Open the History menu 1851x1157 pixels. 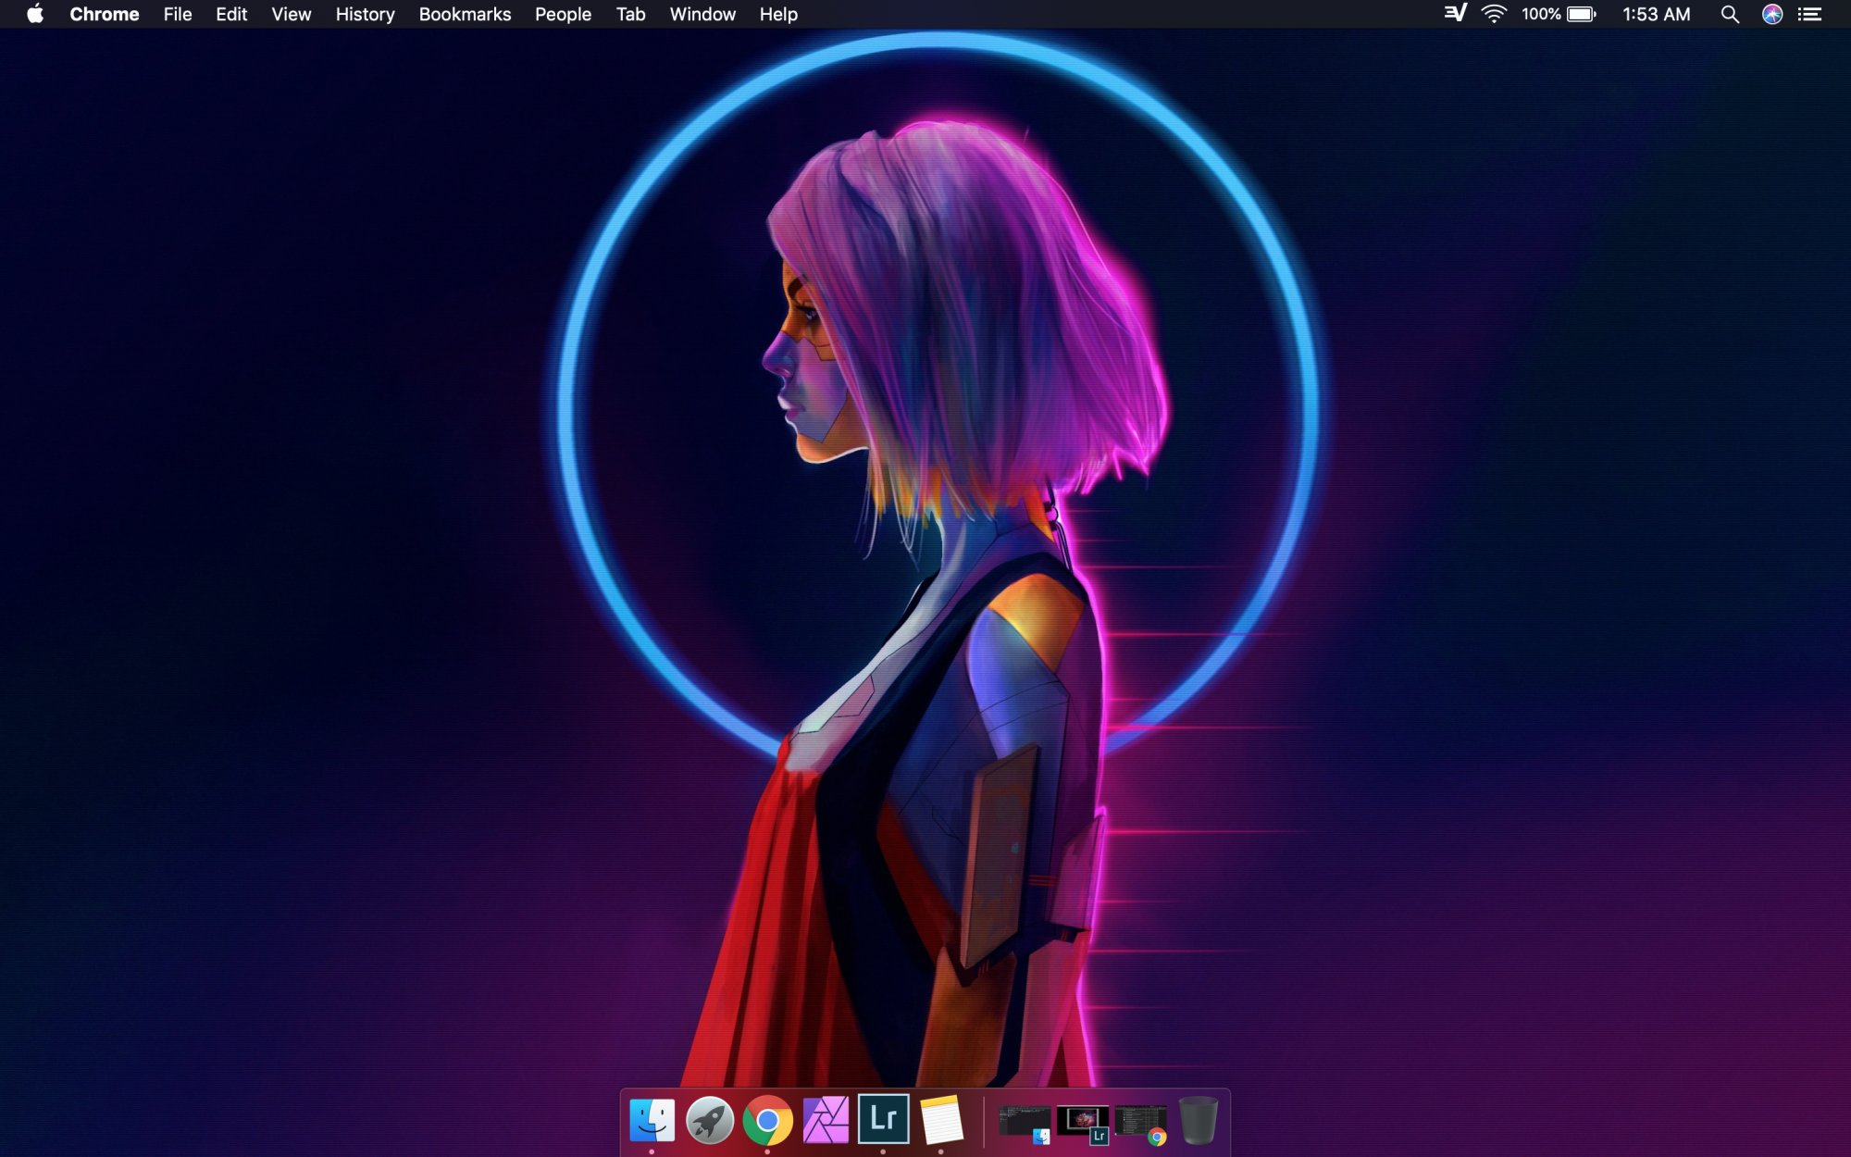365,14
